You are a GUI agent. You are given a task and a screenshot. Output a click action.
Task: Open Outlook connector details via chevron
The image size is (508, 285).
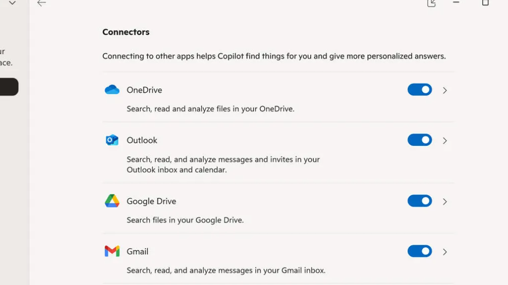coord(445,141)
